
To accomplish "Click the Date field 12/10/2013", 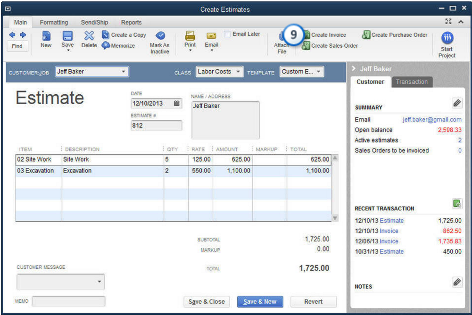I will point(156,103).
